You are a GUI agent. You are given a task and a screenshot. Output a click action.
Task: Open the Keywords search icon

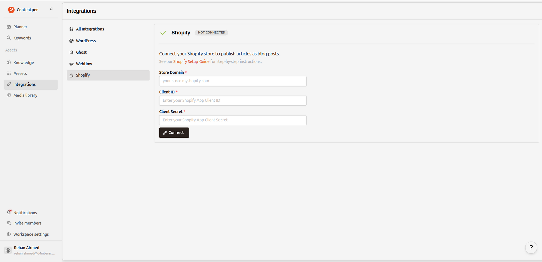(9, 38)
